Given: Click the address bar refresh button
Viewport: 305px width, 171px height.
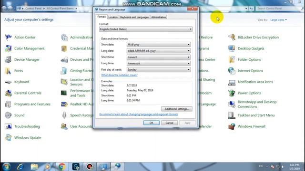Looking at the screenshot, I should (251, 9).
